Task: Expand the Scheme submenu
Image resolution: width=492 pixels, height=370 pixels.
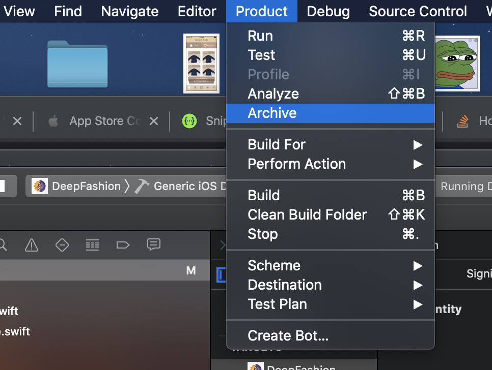Action: coord(331,266)
